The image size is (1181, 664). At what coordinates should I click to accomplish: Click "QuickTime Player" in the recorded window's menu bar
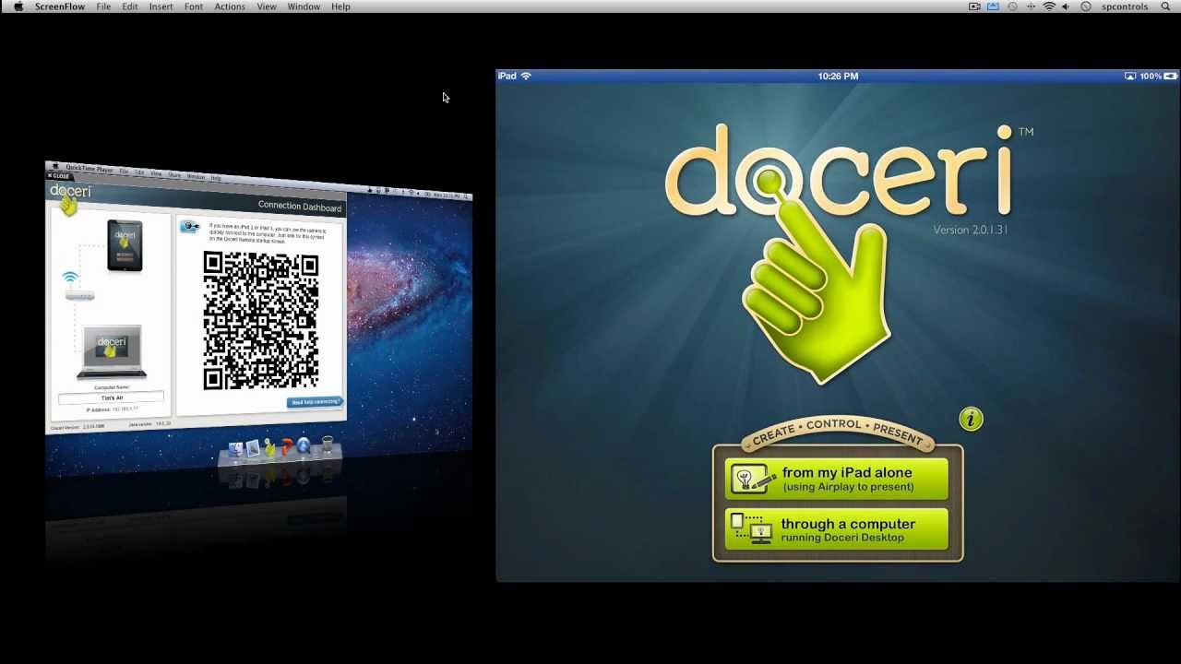point(89,170)
